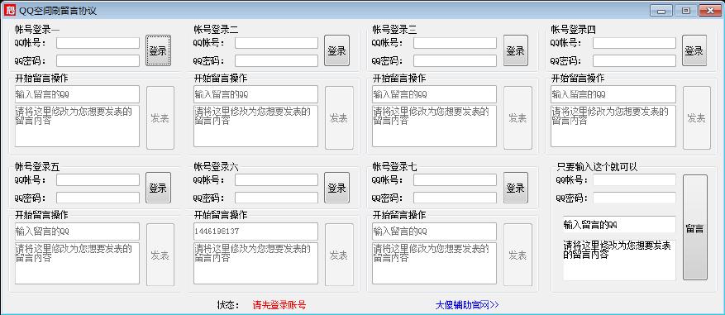725x315 pixels.
Task: Focus QQ密码 field in 帐号登录五
Action: (98, 198)
